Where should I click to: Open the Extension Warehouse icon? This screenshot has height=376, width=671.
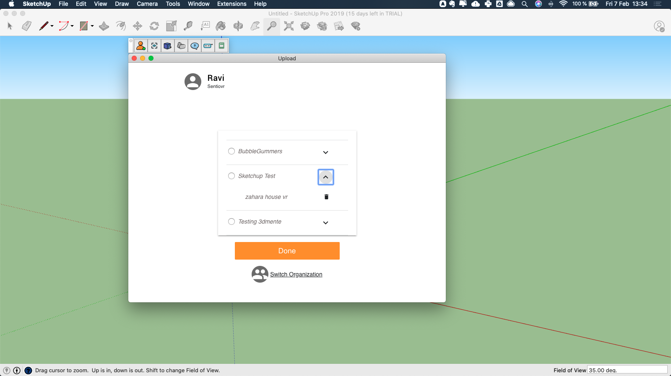coord(322,26)
